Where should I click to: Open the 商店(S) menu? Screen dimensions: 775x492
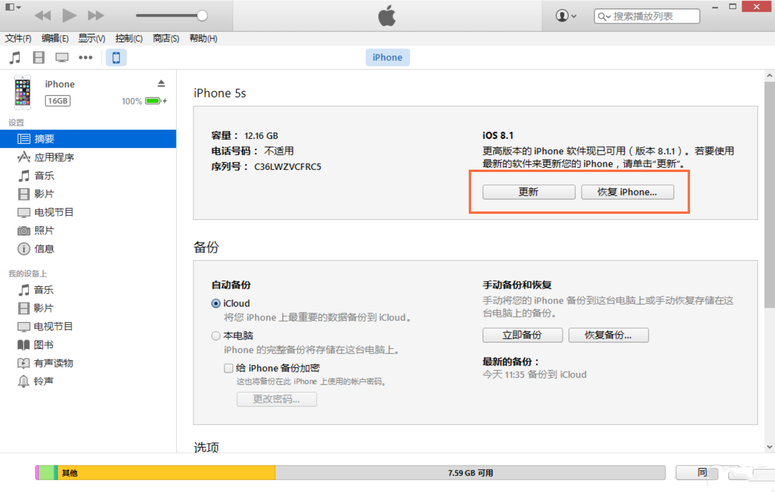[x=166, y=39]
